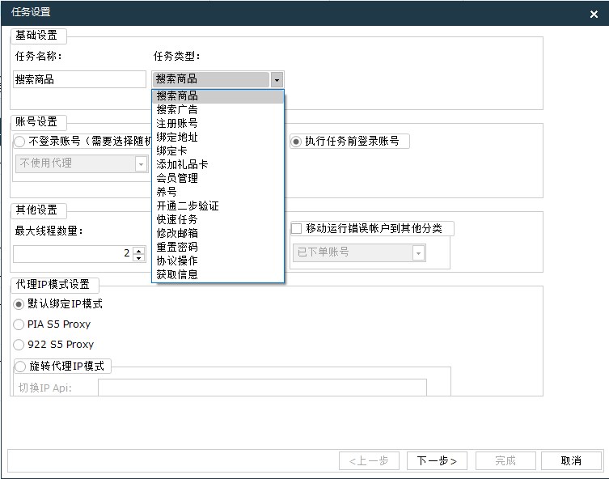Open the 任务类型 dropdown arrow
This screenshot has height=479, width=609.
click(277, 79)
